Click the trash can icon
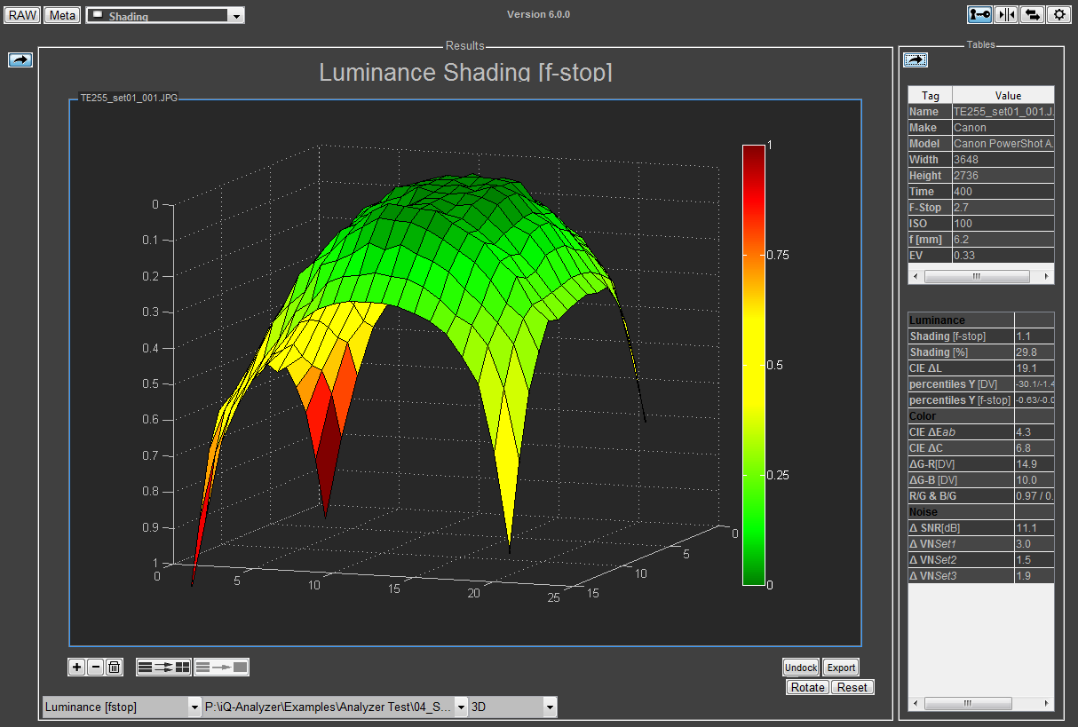 115,667
